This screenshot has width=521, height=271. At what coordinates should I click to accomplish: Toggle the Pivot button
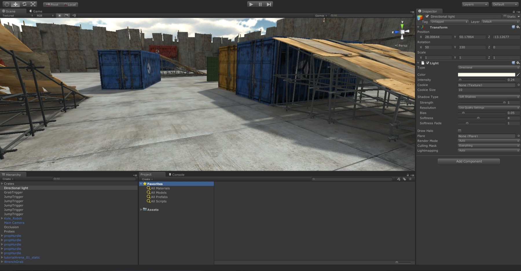pyautogui.click(x=52, y=5)
